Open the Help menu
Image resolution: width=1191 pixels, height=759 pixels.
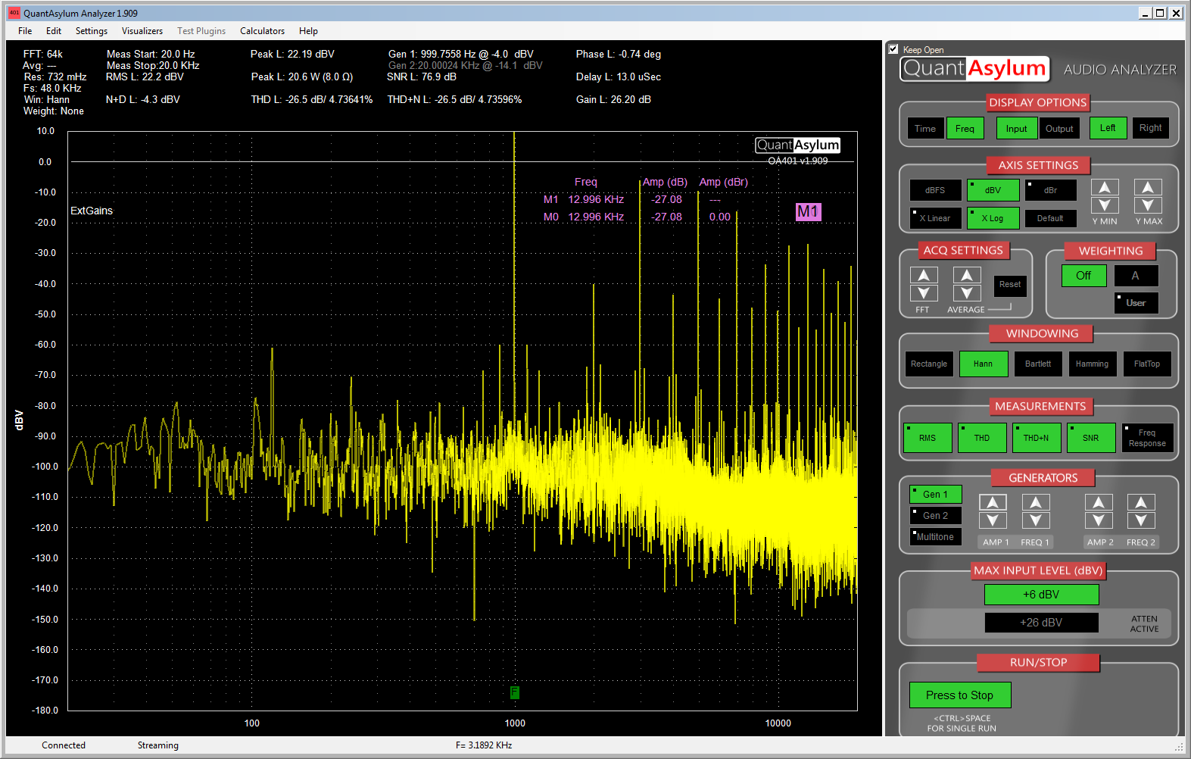click(308, 31)
